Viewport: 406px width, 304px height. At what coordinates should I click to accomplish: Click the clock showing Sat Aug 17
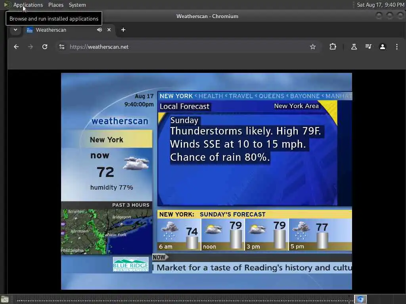(380, 5)
